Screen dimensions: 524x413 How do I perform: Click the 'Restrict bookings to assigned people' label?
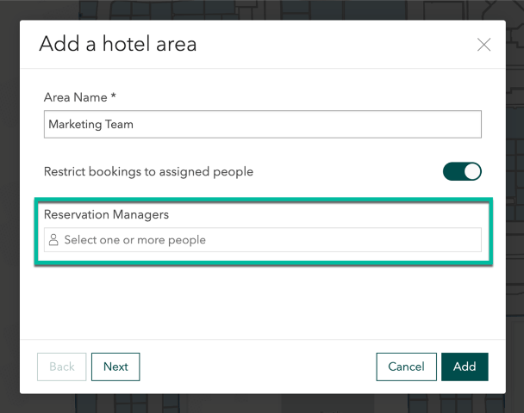point(148,171)
